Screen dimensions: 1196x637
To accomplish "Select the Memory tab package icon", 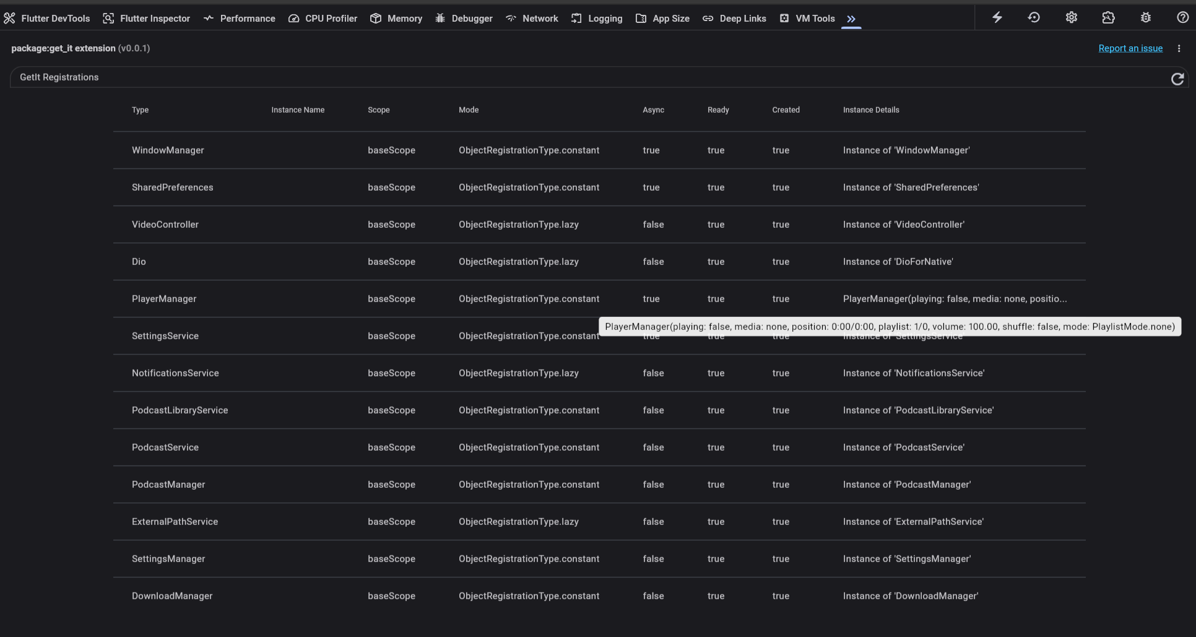I will pos(376,19).
